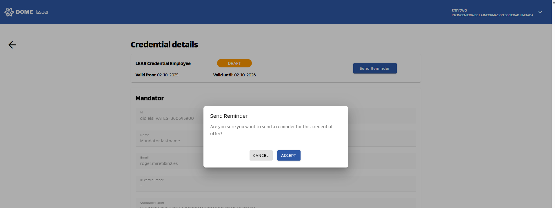The image size is (555, 208).
Task: Click the Send Reminder dialog title
Action: click(x=229, y=116)
